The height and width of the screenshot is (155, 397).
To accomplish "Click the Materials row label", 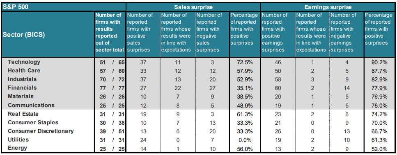I will pyautogui.click(x=21, y=96).
